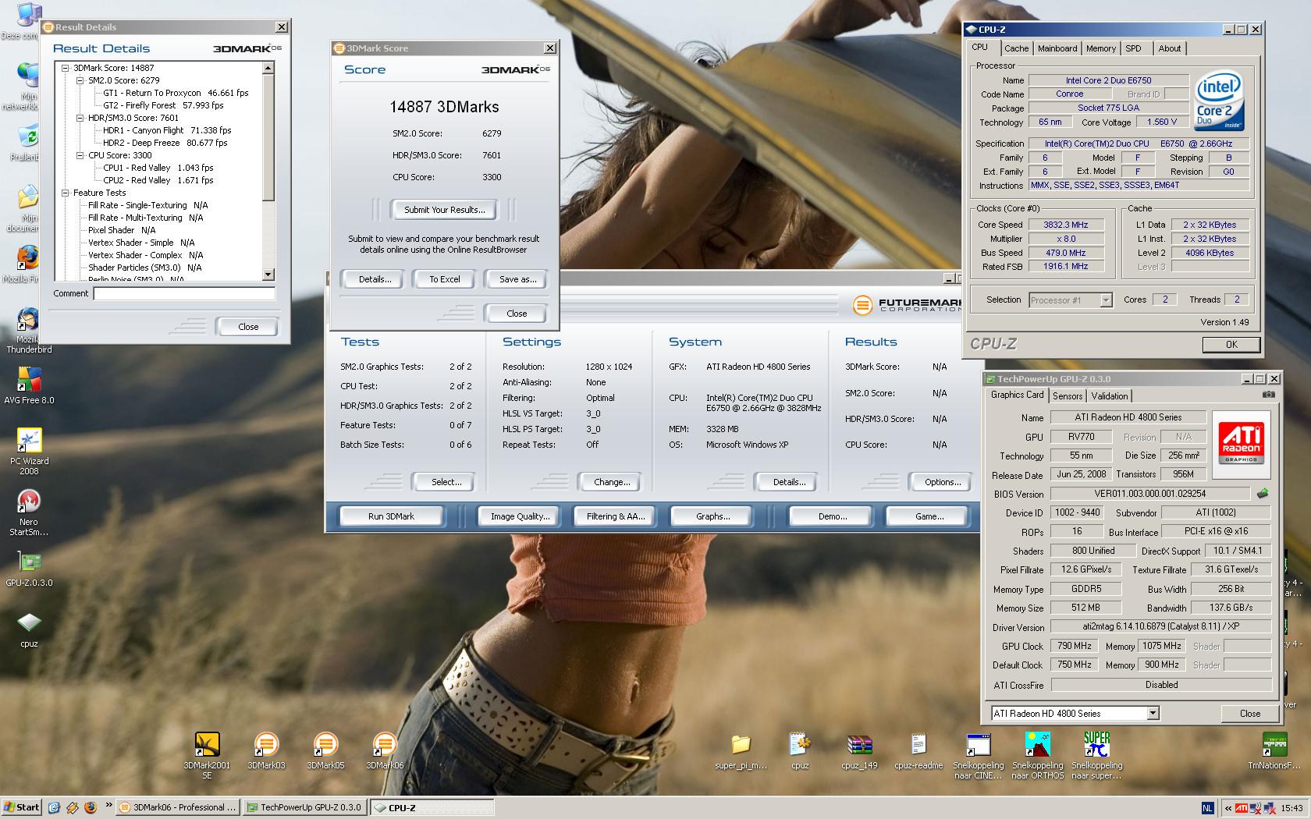Open the Mozilla Thunderbird desktop icon
The height and width of the screenshot is (819, 1311).
click(29, 321)
